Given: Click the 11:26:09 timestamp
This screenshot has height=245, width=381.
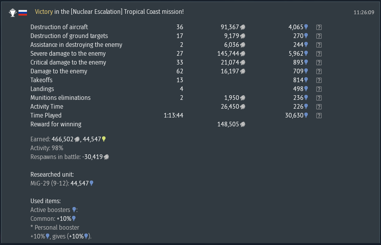Looking at the screenshot, I should (364, 12).
